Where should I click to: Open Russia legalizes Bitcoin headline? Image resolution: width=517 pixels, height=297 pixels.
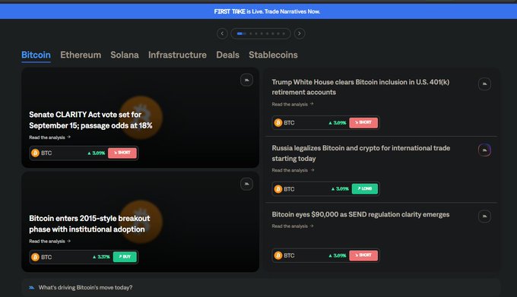(x=360, y=153)
